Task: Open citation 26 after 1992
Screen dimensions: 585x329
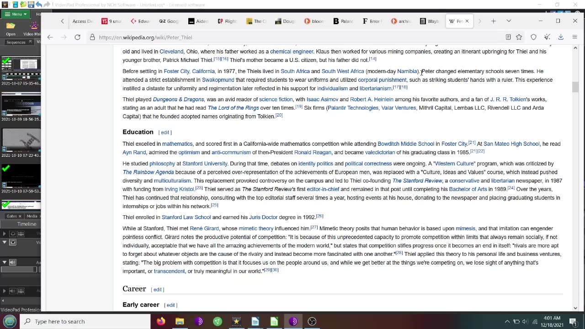Action: [319, 216]
